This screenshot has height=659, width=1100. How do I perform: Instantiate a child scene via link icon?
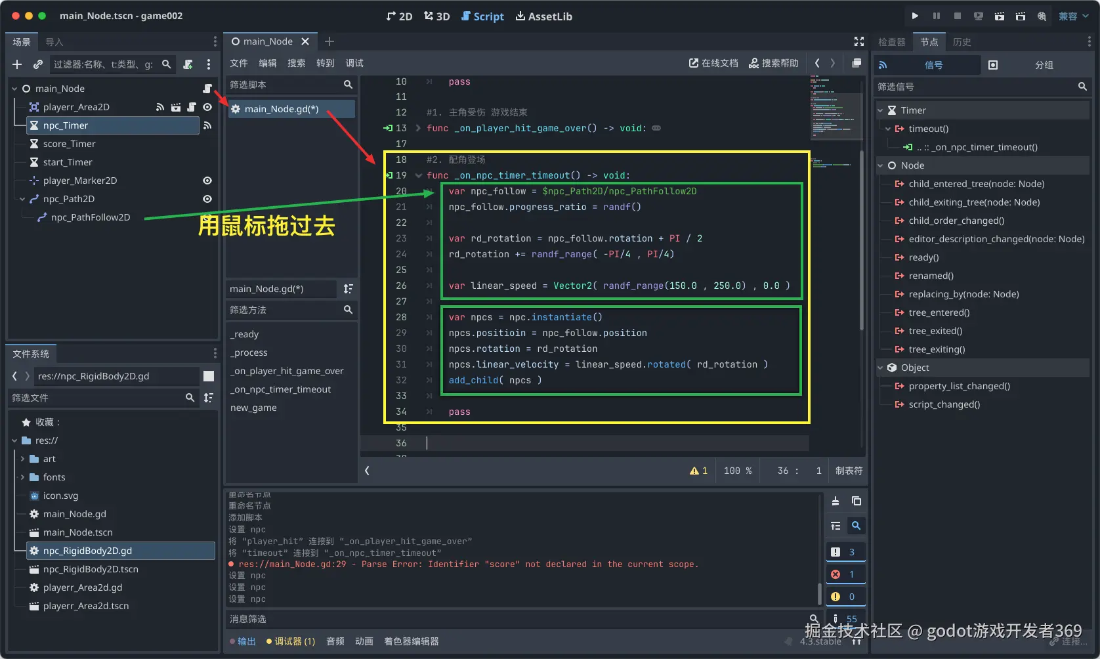click(x=38, y=64)
